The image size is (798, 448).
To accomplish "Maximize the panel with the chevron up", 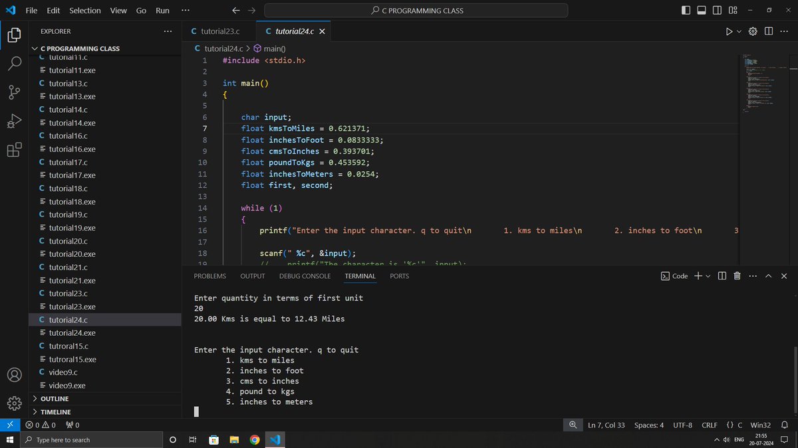I will (768, 276).
